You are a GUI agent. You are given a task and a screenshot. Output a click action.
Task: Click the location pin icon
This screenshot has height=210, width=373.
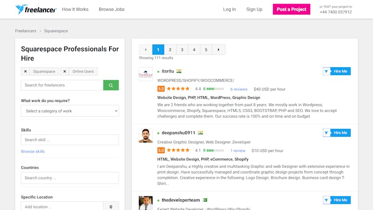coord(111,207)
